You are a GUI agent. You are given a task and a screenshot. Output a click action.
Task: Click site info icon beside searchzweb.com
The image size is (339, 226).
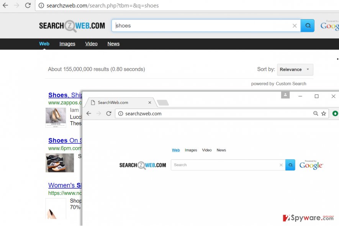pyautogui.click(x=121, y=114)
